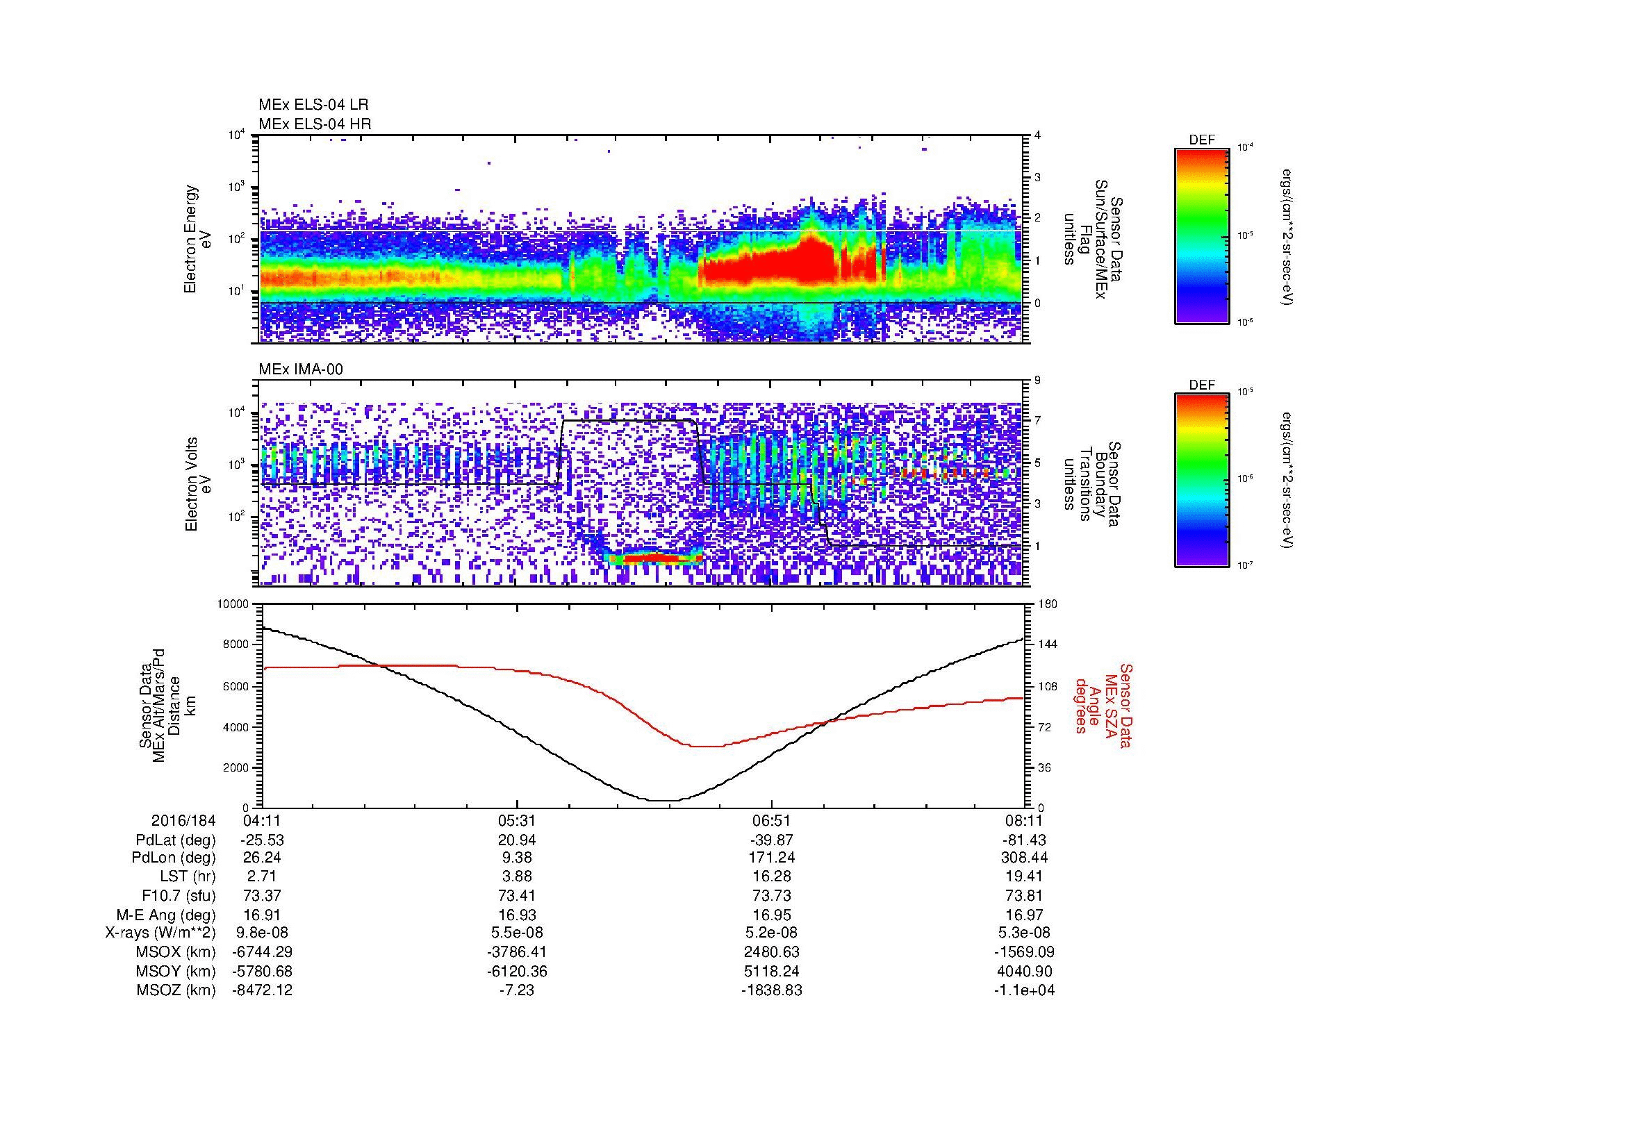Click the '06:51' time tick label
This screenshot has width=1625, height=1148.
tap(771, 820)
